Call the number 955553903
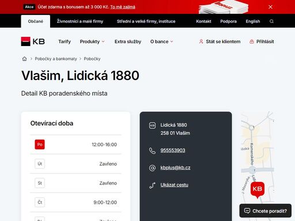 pos(173,150)
